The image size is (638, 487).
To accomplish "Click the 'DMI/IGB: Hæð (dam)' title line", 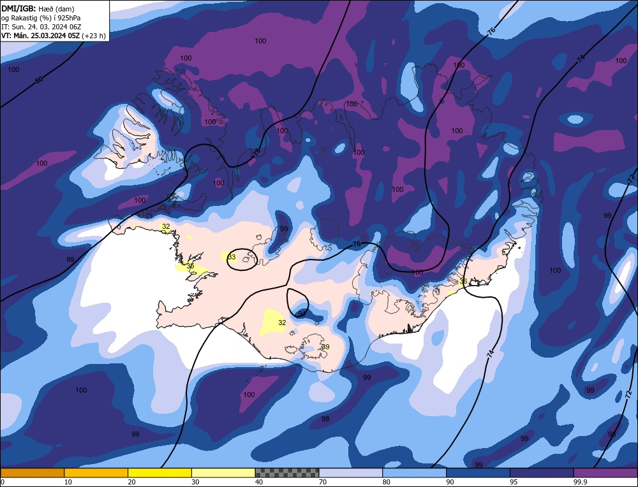I will pos(38,8).
